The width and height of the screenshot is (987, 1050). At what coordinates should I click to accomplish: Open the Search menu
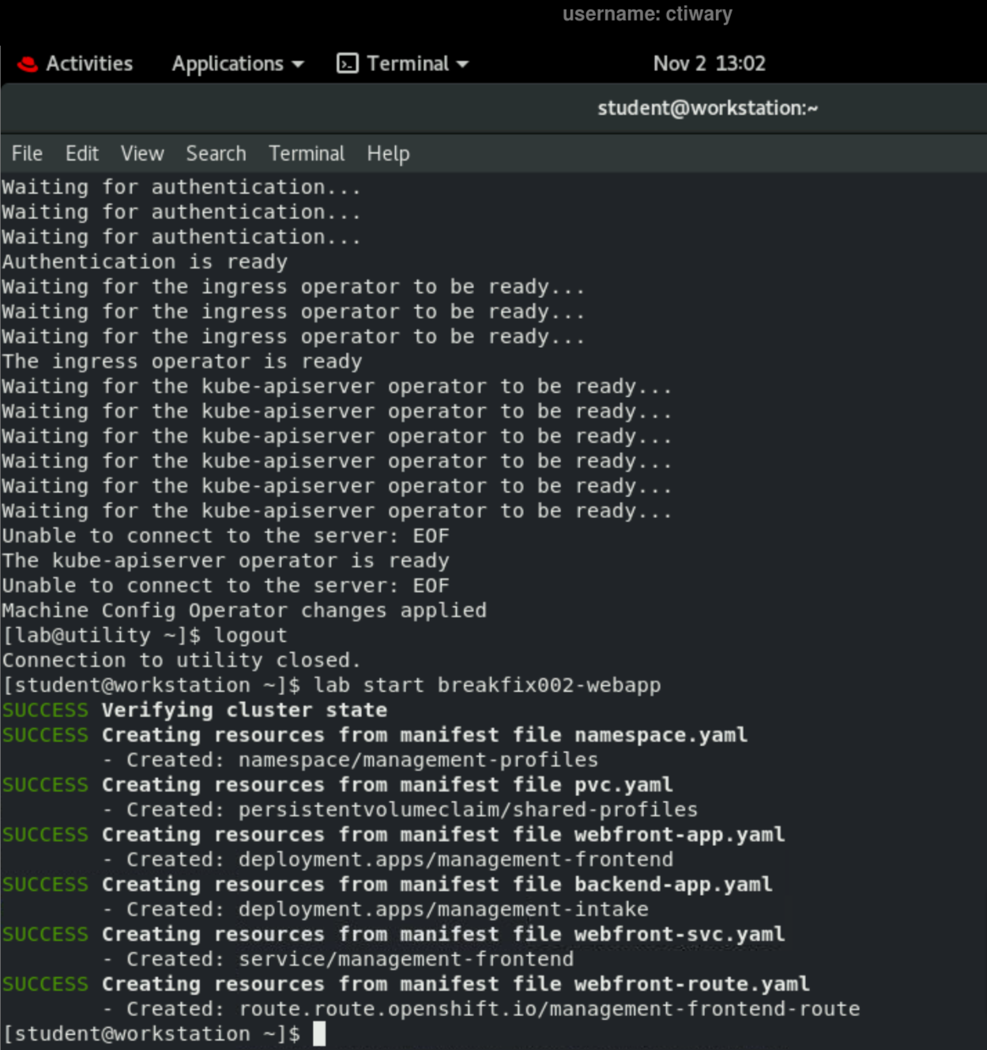(x=216, y=153)
